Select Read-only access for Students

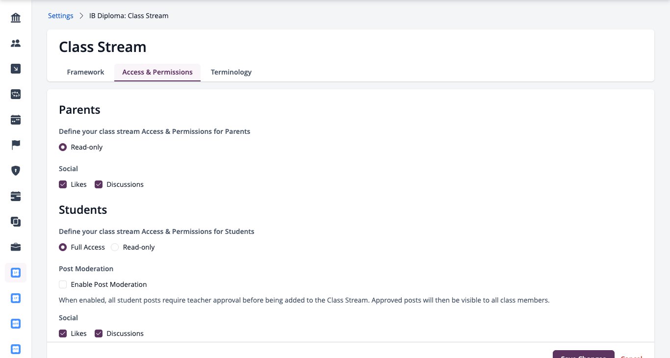(x=115, y=247)
